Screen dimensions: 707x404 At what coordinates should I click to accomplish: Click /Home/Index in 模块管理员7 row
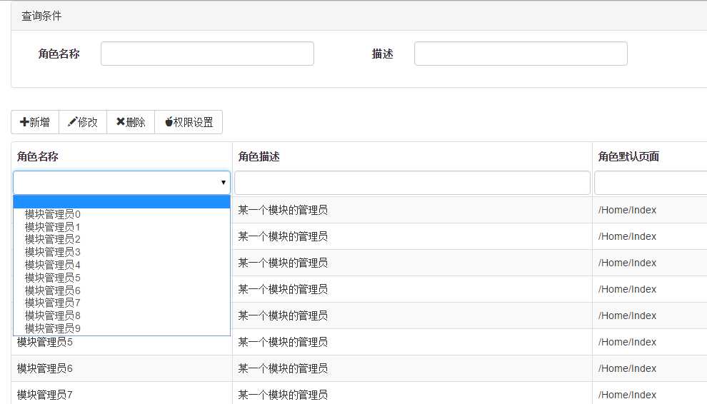[x=627, y=395]
